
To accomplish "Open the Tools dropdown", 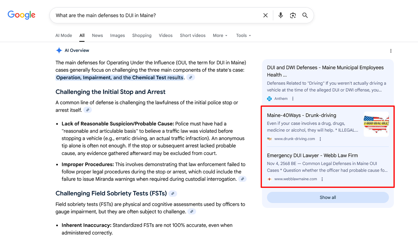I will click(243, 35).
